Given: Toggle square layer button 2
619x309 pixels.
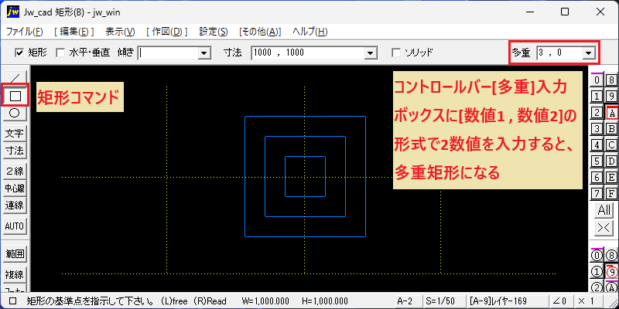Looking at the screenshot, I should [597, 113].
